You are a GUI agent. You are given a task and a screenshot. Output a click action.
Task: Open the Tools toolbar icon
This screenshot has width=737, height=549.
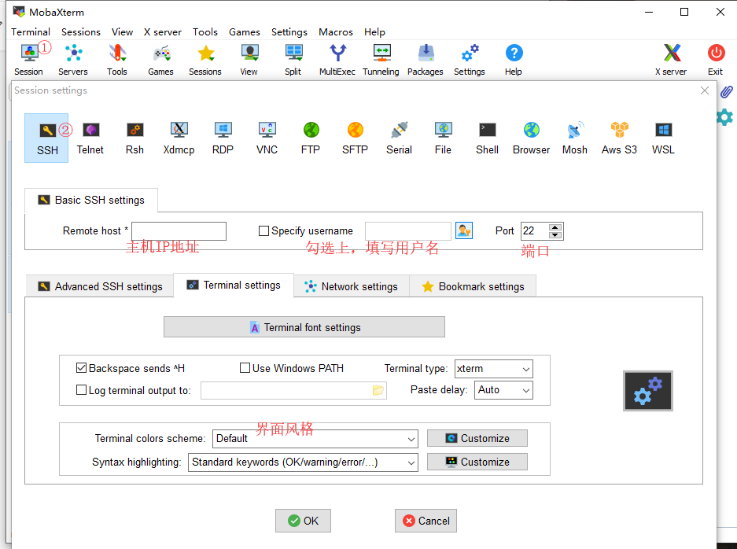(x=117, y=60)
